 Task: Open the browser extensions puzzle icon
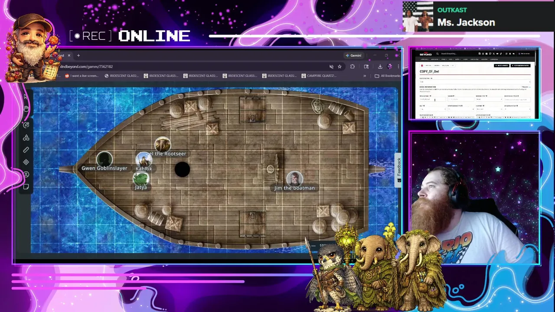(352, 66)
